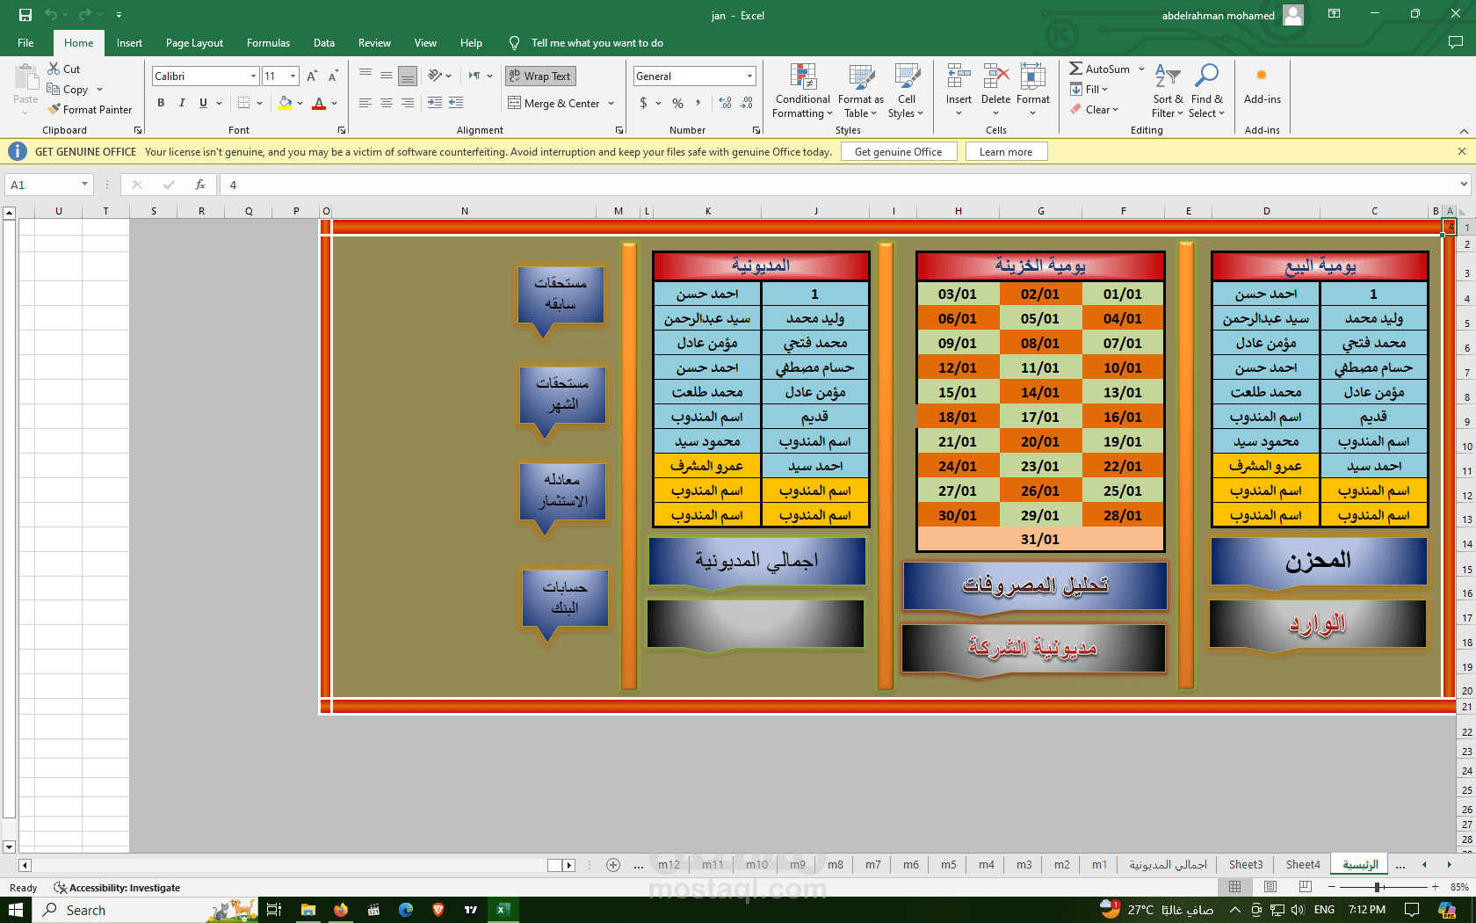Open Sort & Filter
Image resolution: width=1476 pixels, height=923 pixels.
[1168, 91]
